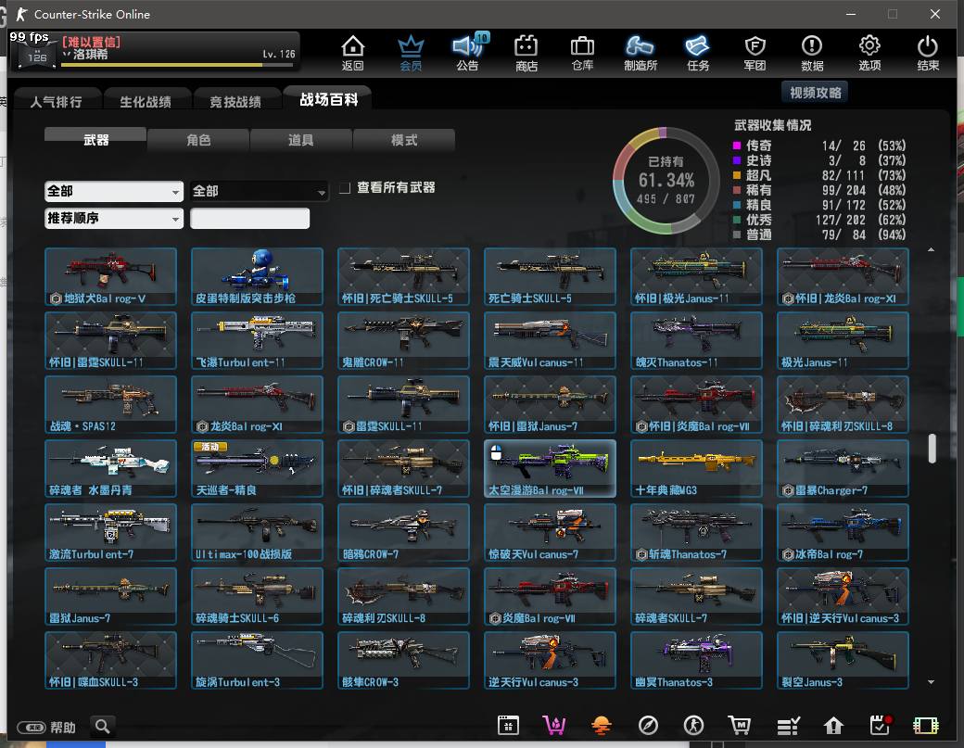Click the scrollbar thumb of weapon list
Image resolution: width=964 pixels, height=748 pixels.
coord(932,448)
